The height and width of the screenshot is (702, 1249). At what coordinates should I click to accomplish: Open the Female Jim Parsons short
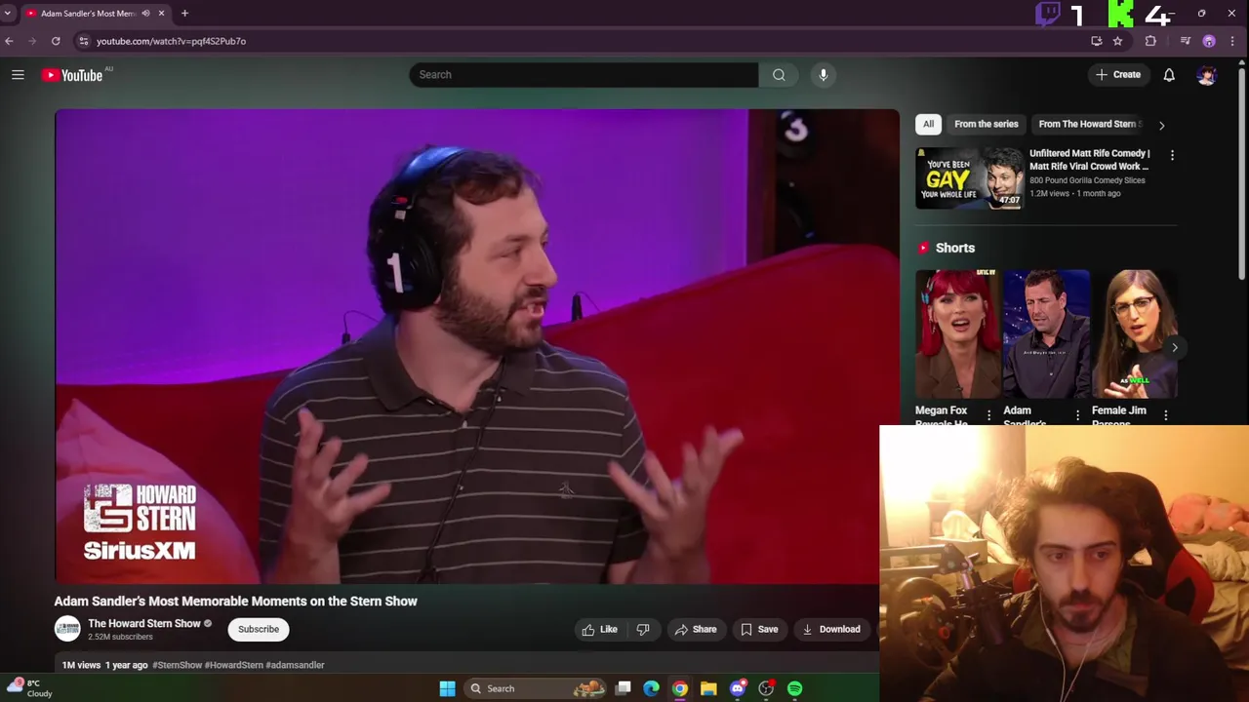[1135, 334]
